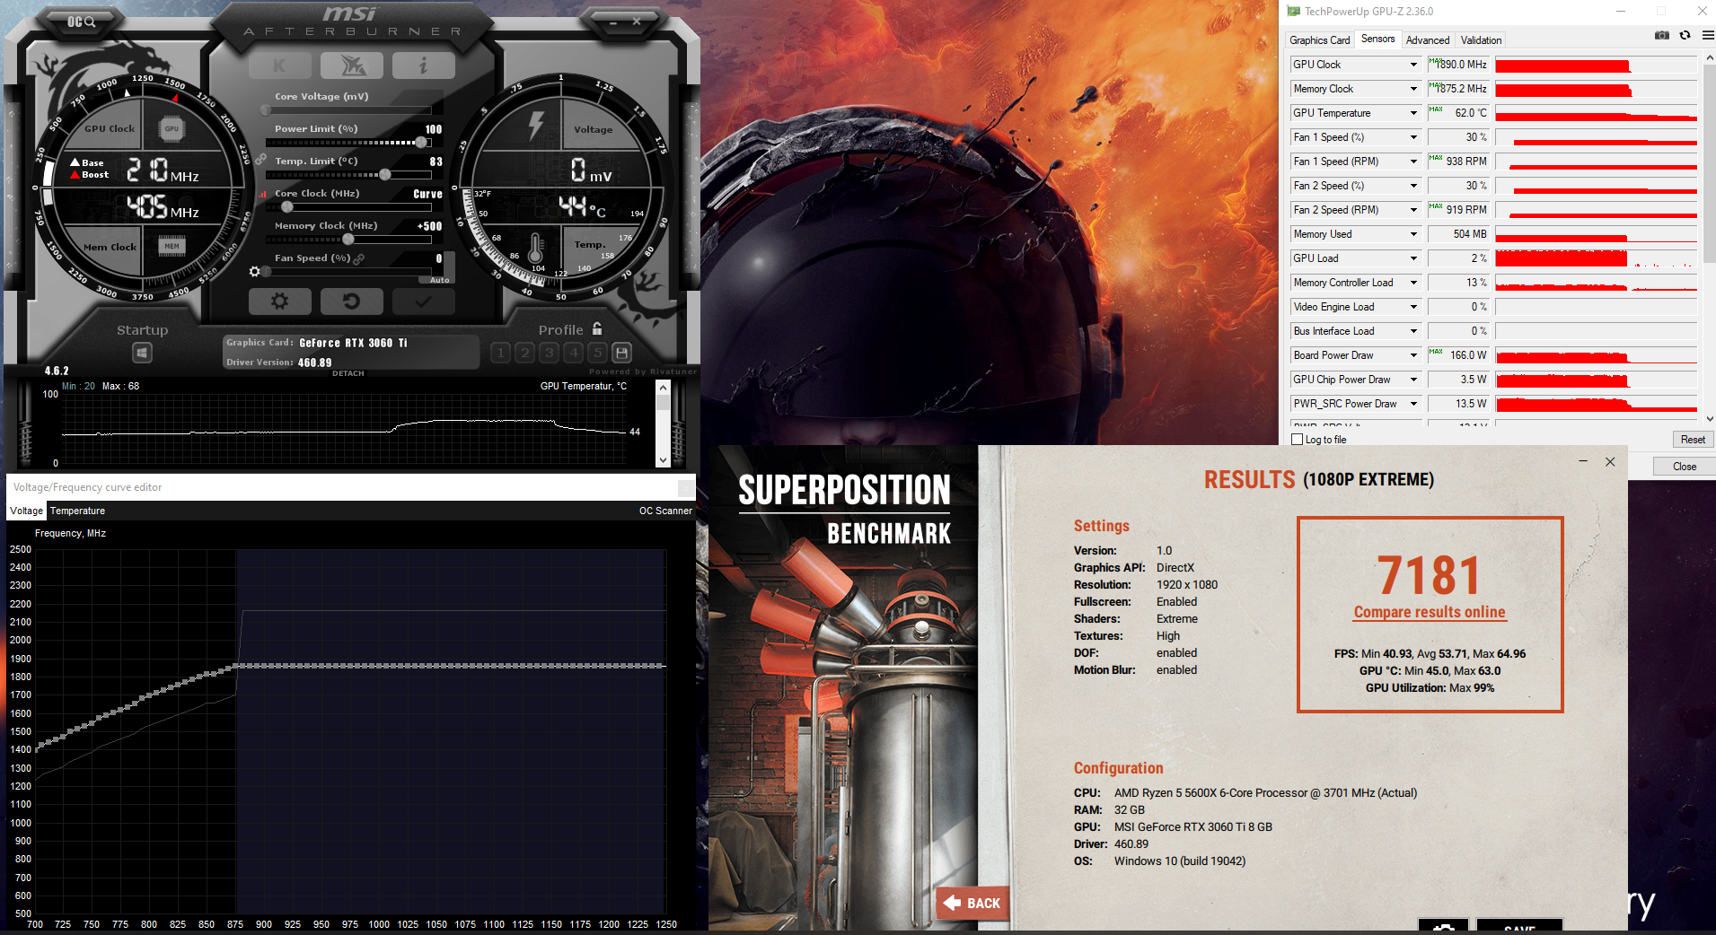The height and width of the screenshot is (935, 1716).
Task: Select the Sensors tab in GPU-Z
Action: pos(1377,39)
